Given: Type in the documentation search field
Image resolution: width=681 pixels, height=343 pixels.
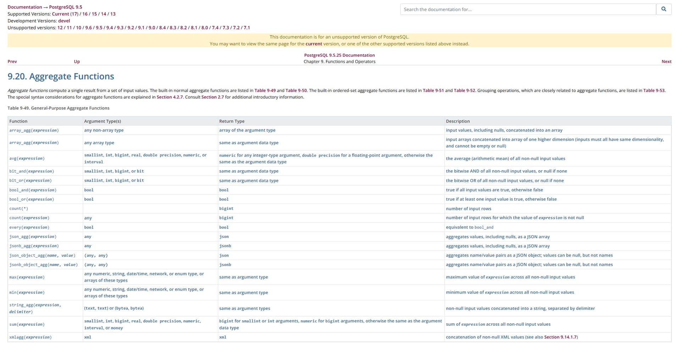Looking at the screenshot, I should click(528, 9).
